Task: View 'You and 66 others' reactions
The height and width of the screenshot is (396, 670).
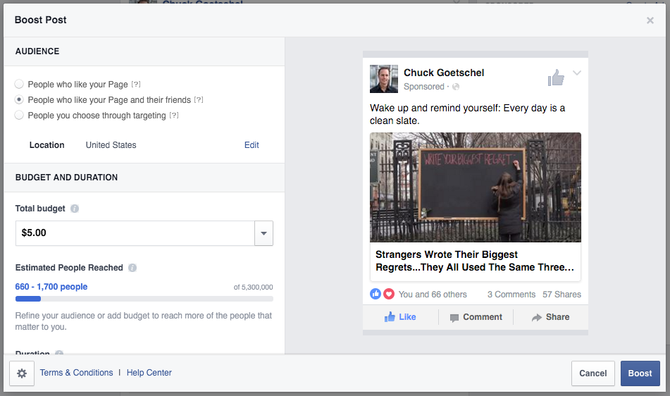Action: [x=433, y=295]
